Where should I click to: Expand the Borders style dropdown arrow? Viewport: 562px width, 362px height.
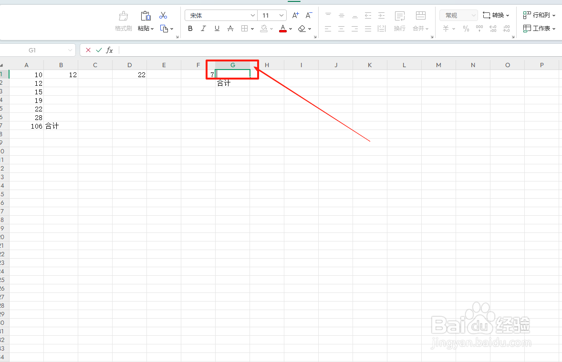click(252, 29)
